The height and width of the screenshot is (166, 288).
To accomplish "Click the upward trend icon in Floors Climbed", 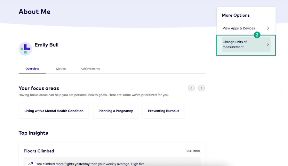I will click(x=30, y=163).
